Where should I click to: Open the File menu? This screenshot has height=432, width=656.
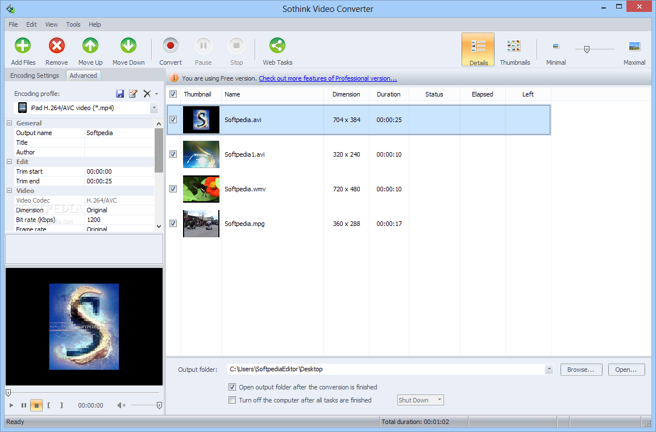(14, 24)
